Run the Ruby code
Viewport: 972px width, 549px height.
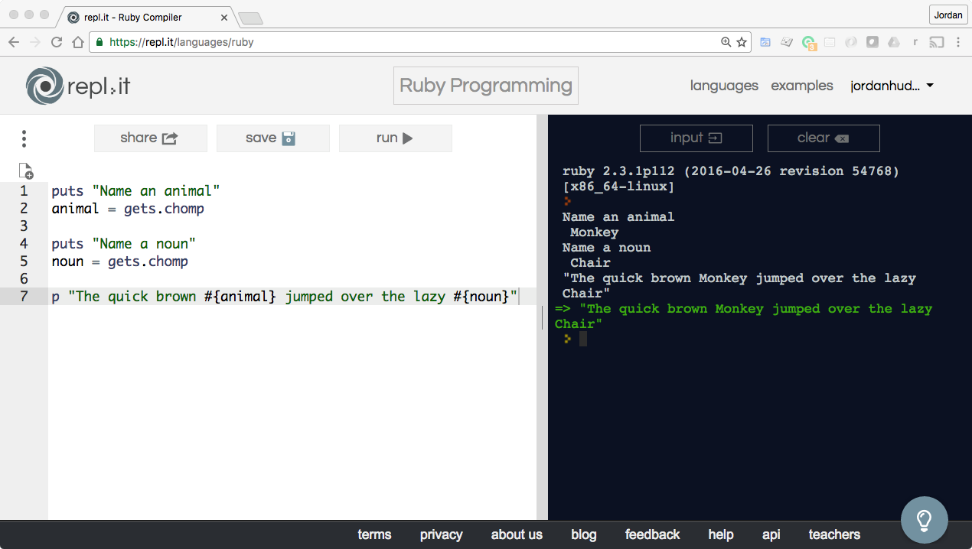(395, 138)
